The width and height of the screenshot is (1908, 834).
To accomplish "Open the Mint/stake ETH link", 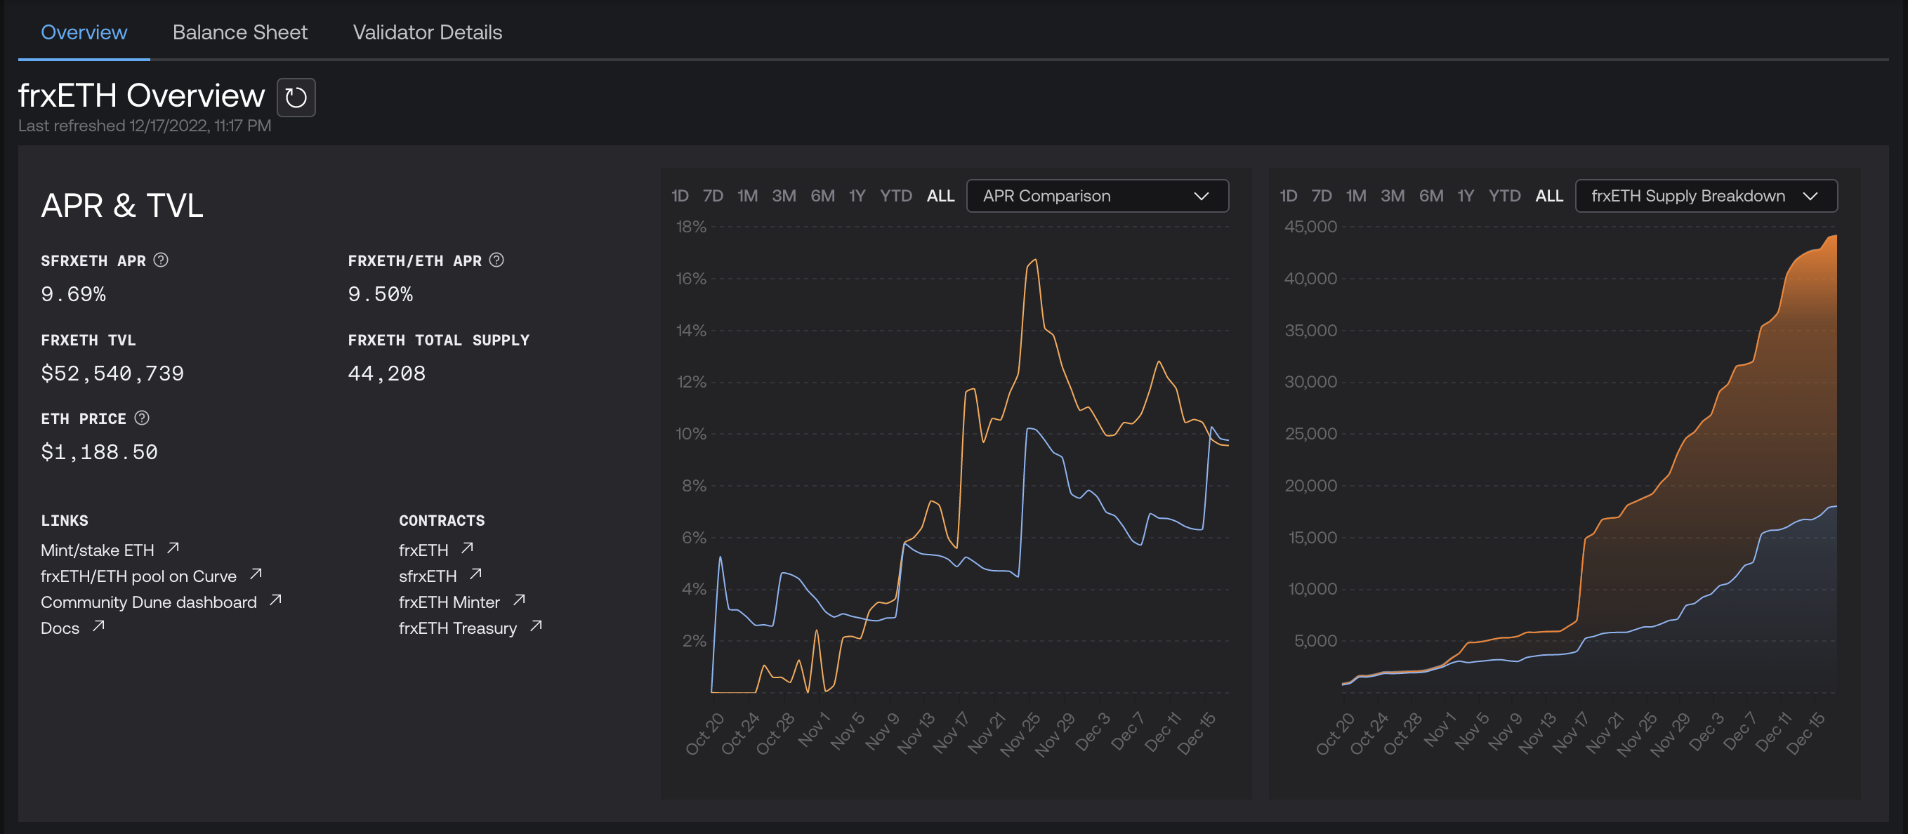I will point(97,550).
